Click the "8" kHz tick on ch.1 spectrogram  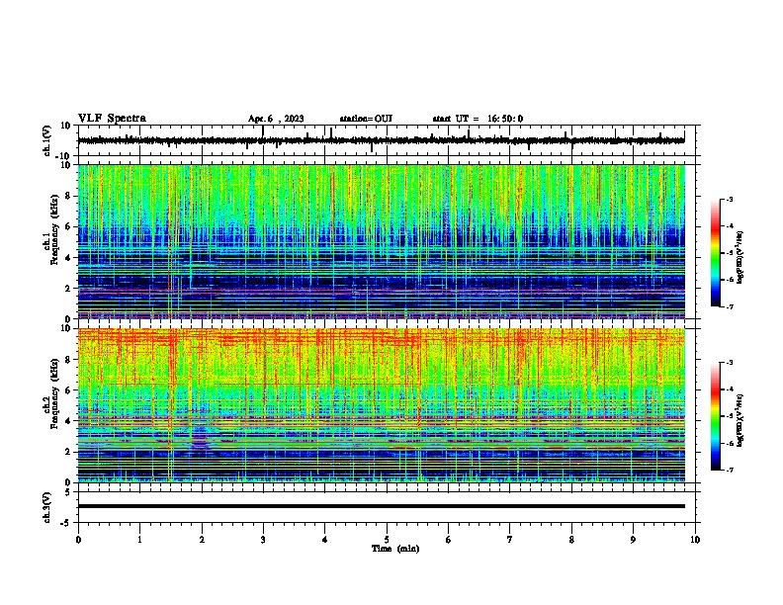68,196
